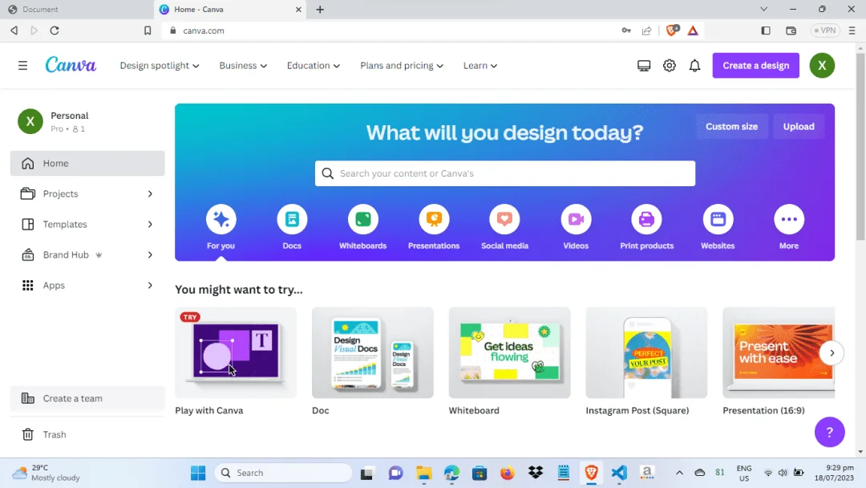
Task: Click the Custom size button
Action: pyautogui.click(x=731, y=127)
